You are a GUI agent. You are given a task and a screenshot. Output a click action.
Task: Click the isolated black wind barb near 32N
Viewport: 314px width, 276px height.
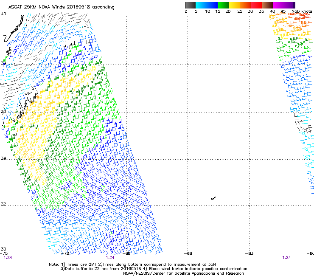click(213, 198)
